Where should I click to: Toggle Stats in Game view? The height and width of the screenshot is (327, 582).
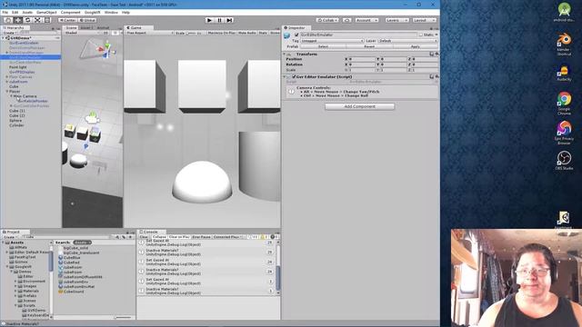pos(263,33)
